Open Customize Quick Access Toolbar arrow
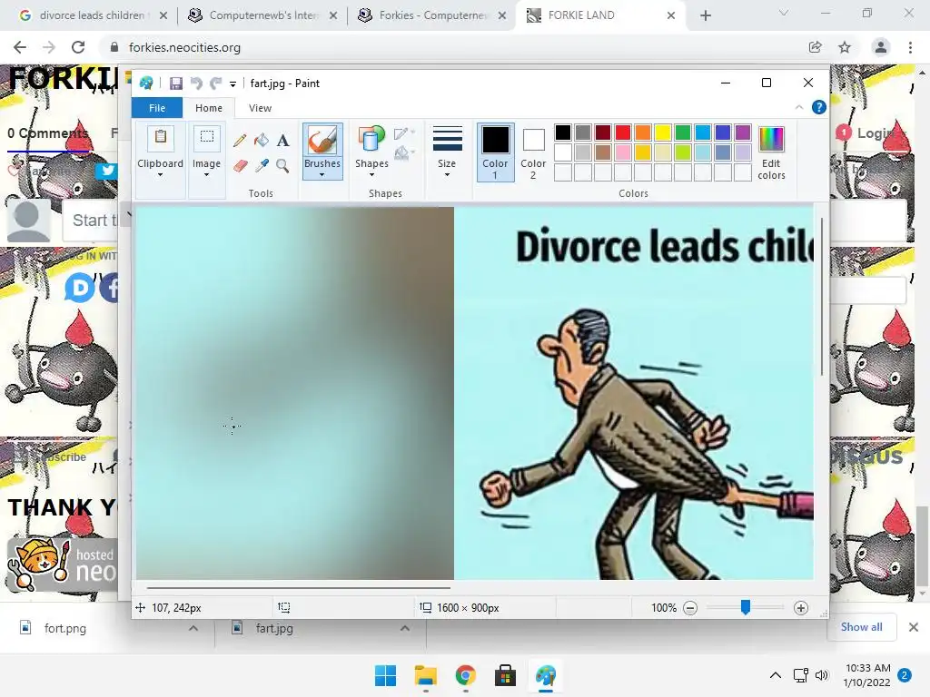The width and height of the screenshot is (930, 697). 233,84
